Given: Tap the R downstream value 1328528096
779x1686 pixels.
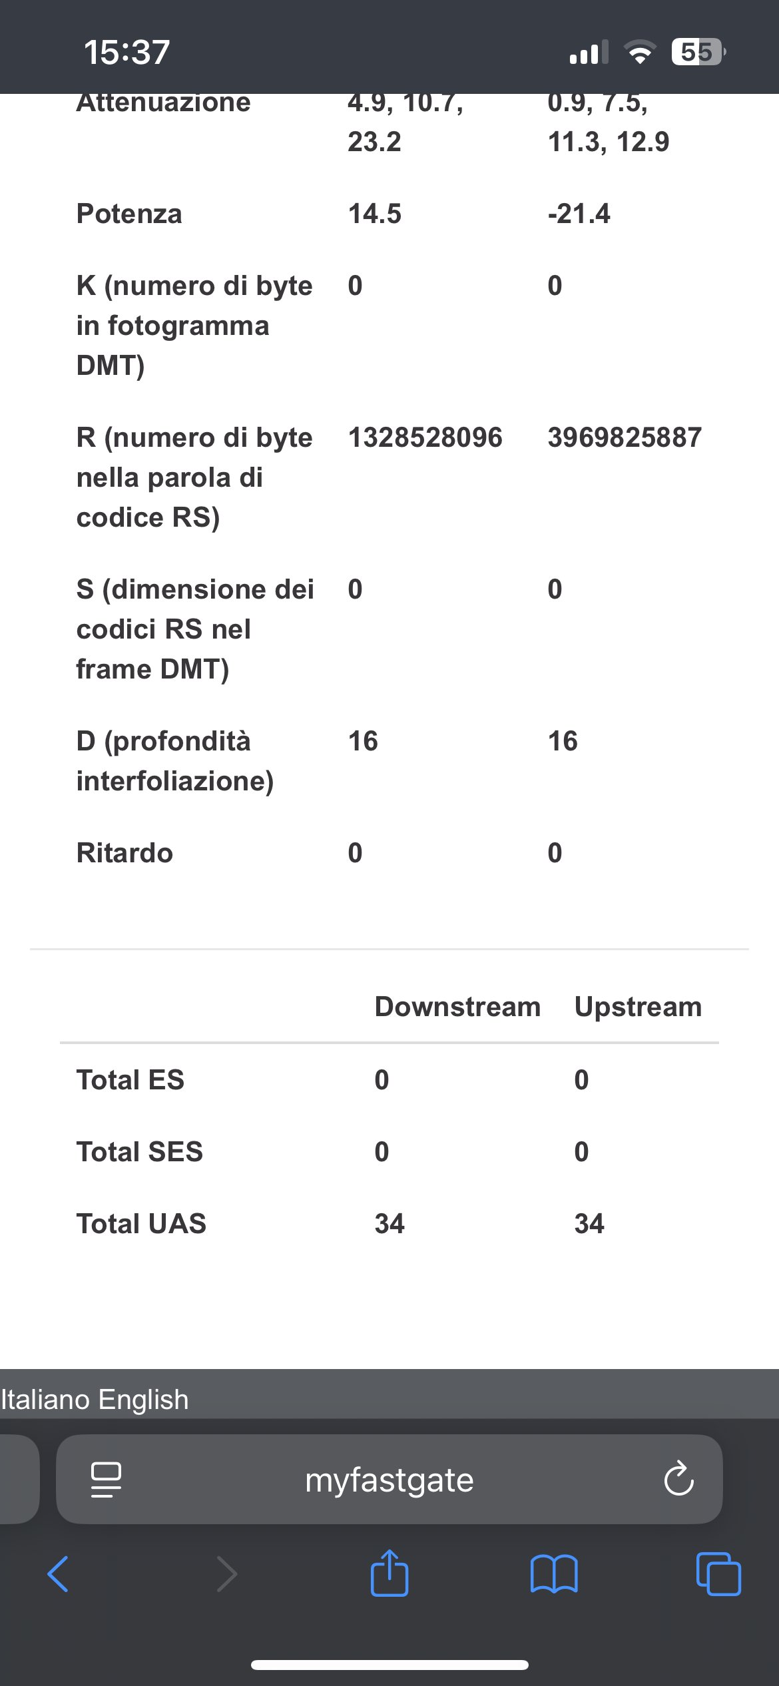Looking at the screenshot, I should [425, 437].
